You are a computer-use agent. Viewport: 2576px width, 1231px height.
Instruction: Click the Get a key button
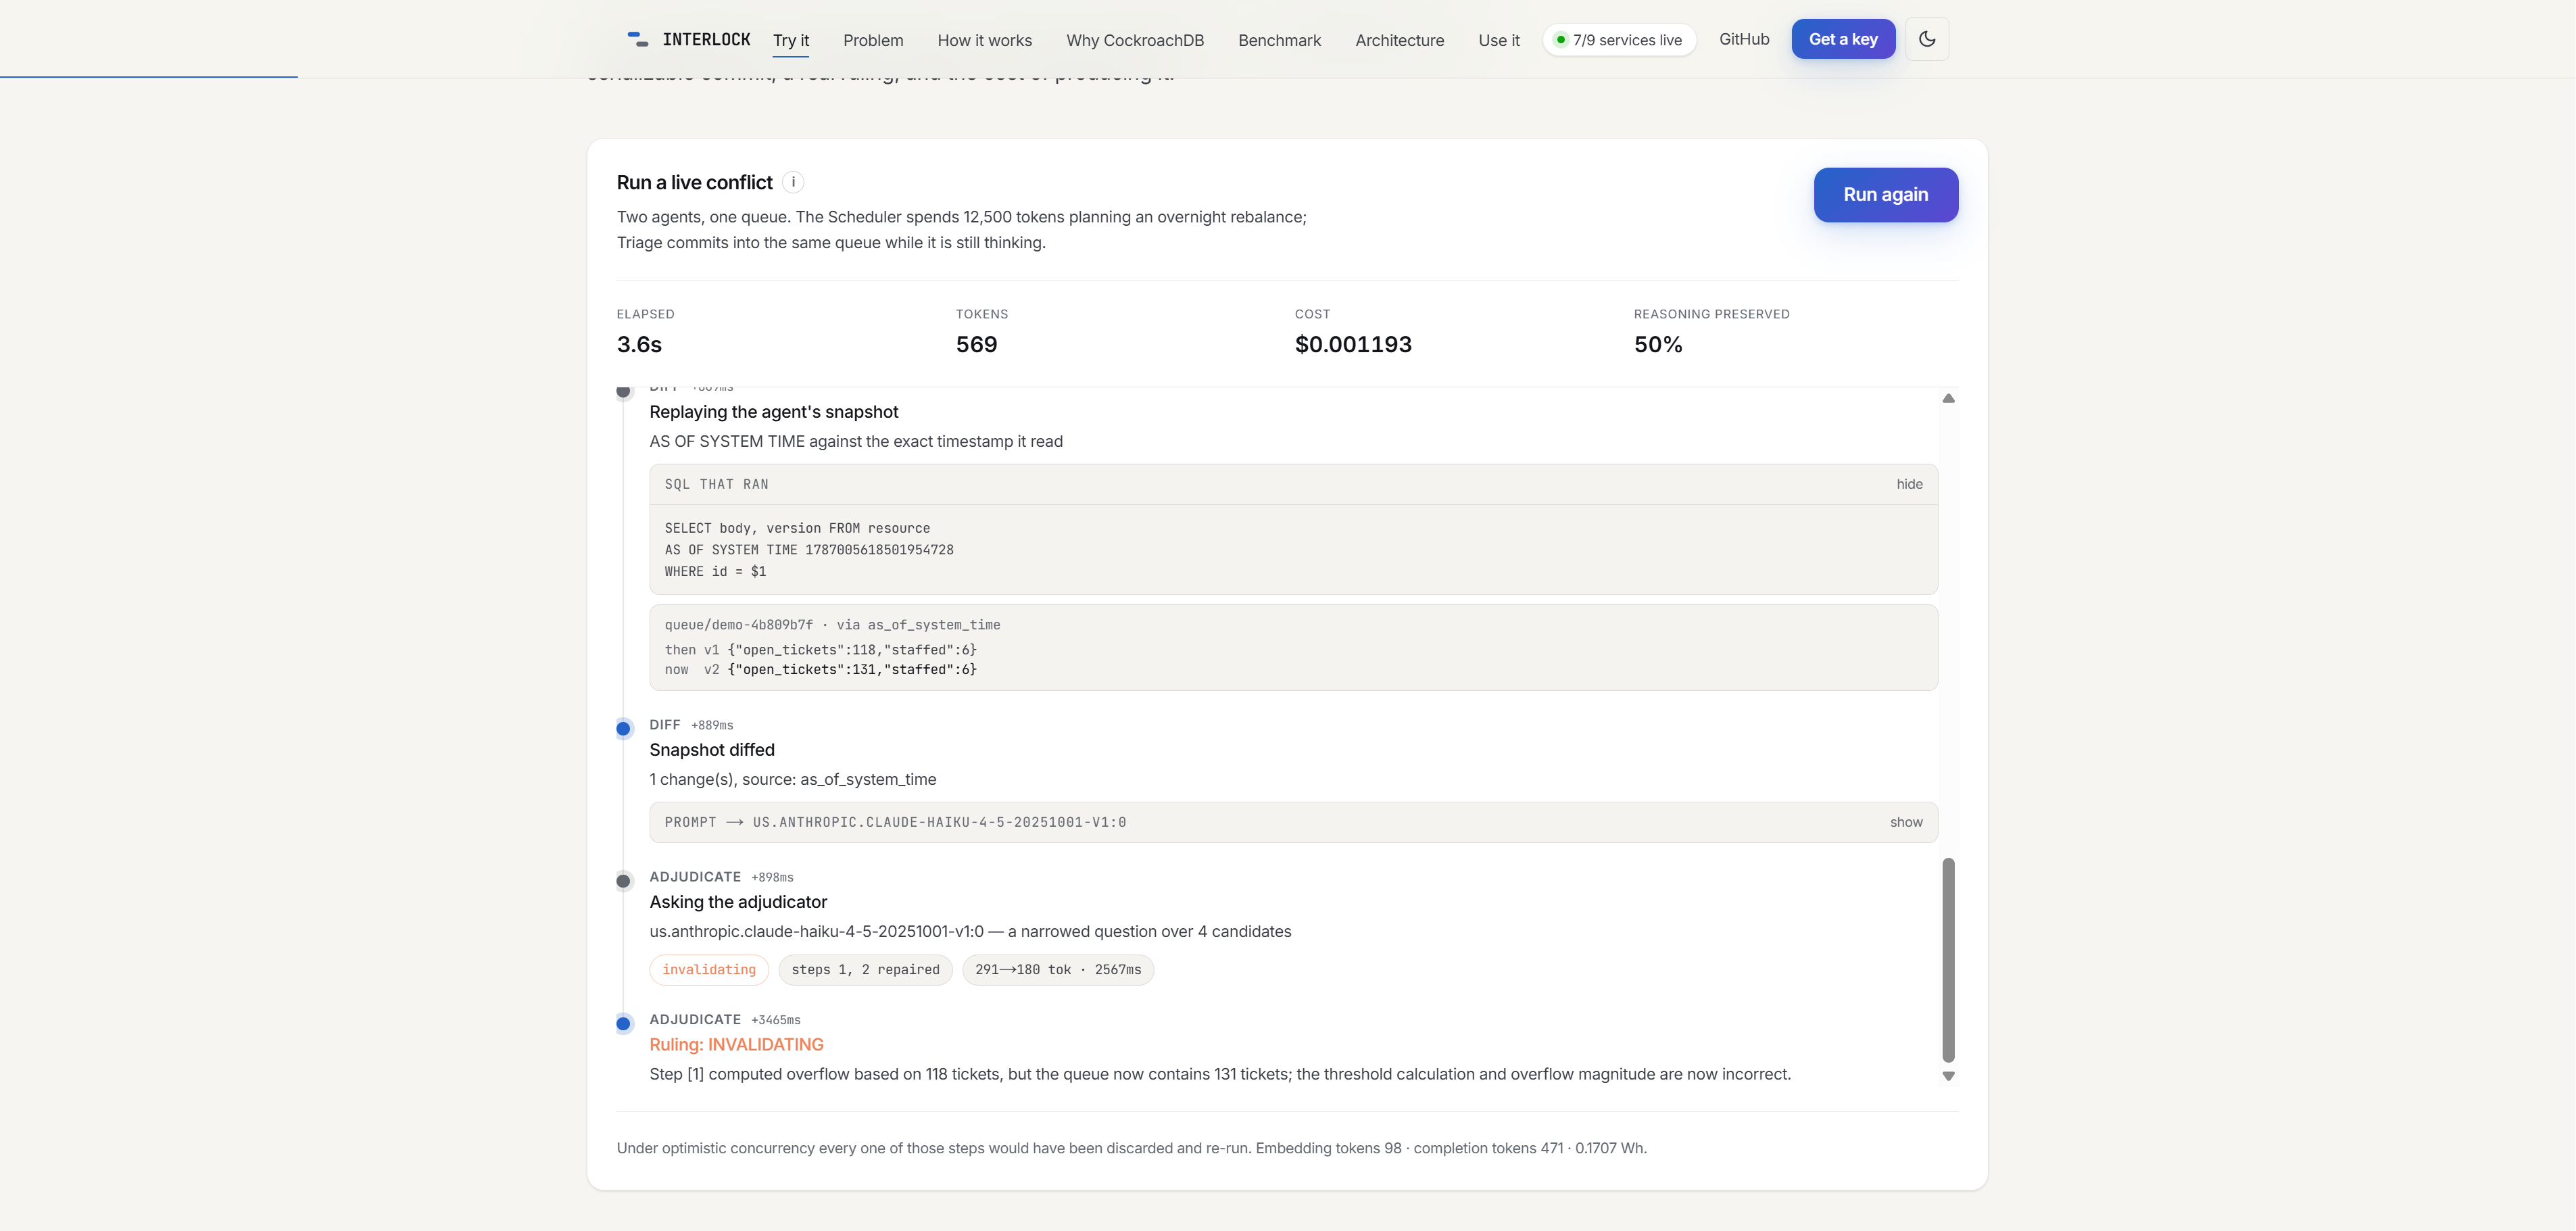click(x=1843, y=39)
